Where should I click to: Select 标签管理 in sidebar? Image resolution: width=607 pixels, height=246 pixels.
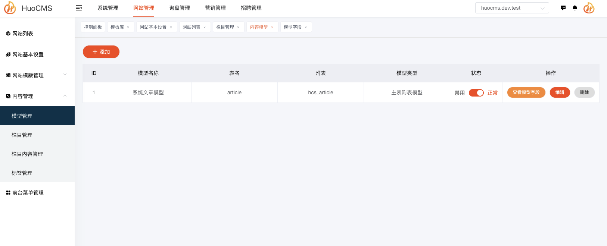pos(37,173)
